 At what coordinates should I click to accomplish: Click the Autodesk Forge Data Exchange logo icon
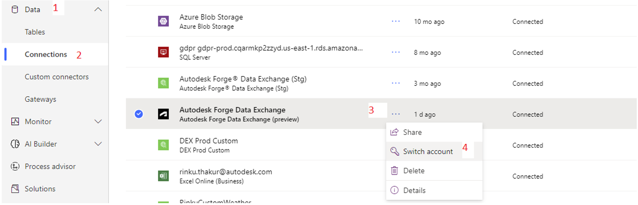[163, 114]
